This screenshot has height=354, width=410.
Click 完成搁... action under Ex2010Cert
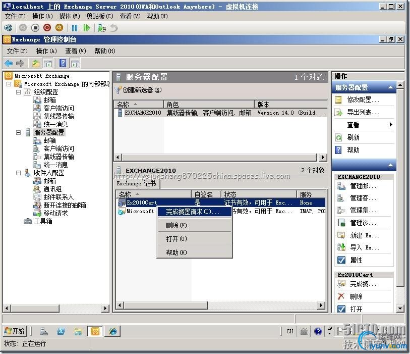pos(363,284)
